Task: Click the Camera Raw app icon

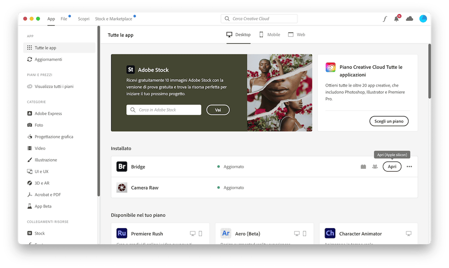Action: (122, 188)
